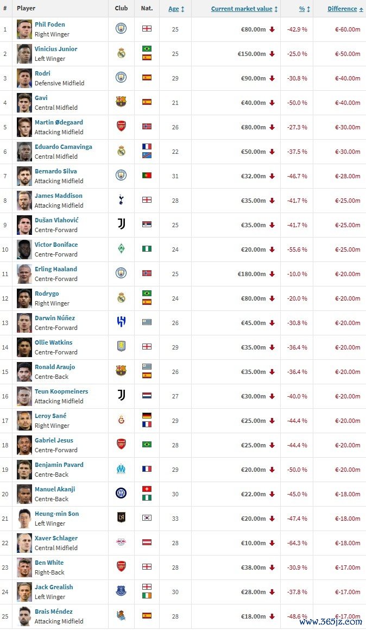This screenshot has width=366, height=630.
Task: Click Martin Ødegaard's name link
Action: [x=59, y=122]
